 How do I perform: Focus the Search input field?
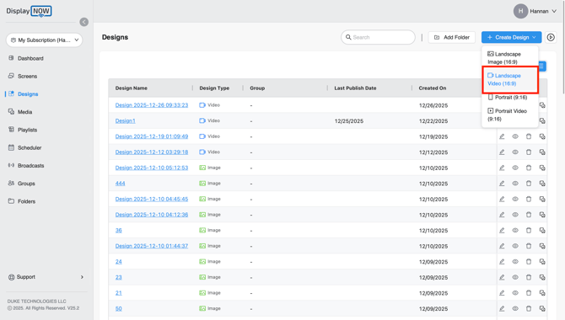coord(379,37)
